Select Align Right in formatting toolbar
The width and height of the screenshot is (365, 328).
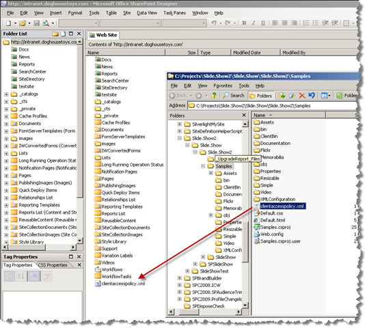pos(294,23)
